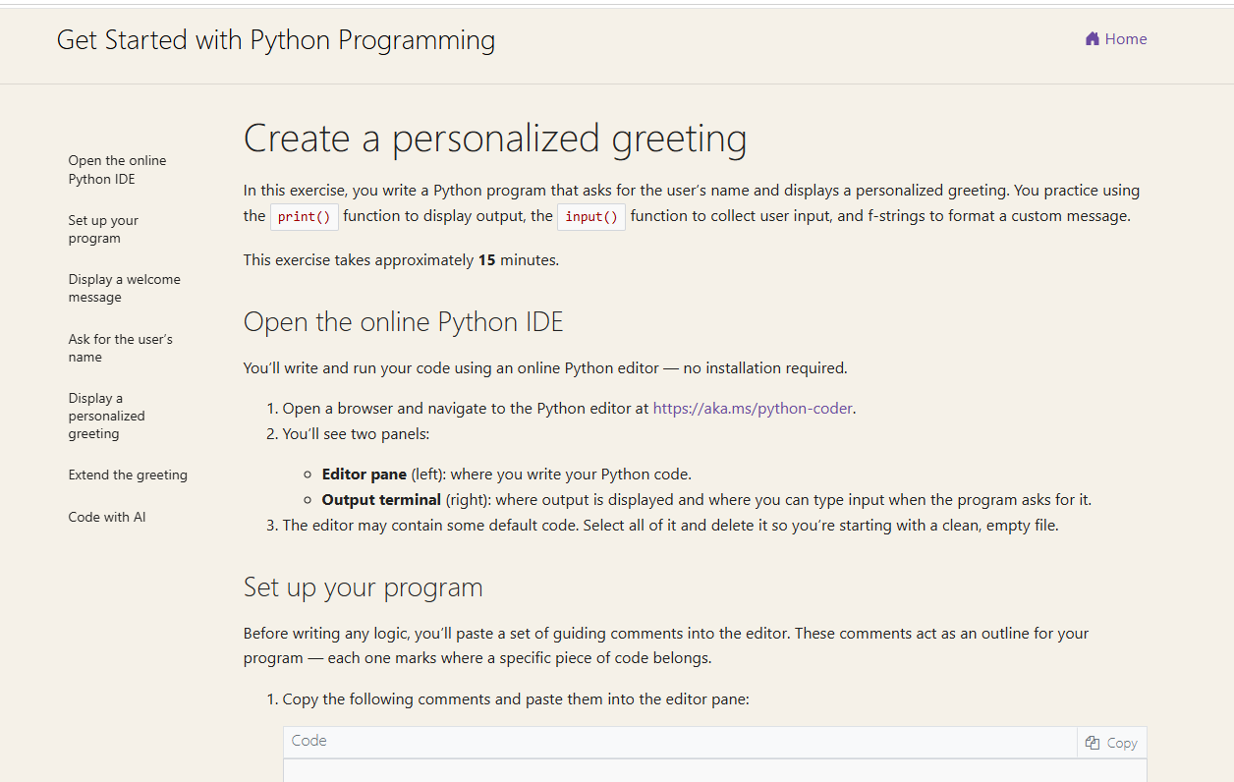
Task: Click the copy icon in the Code block
Action: coord(1093,743)
